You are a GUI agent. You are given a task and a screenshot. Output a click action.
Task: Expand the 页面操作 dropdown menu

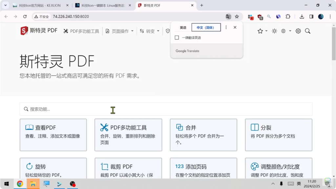pyautogui.click(x=120, y=31)
